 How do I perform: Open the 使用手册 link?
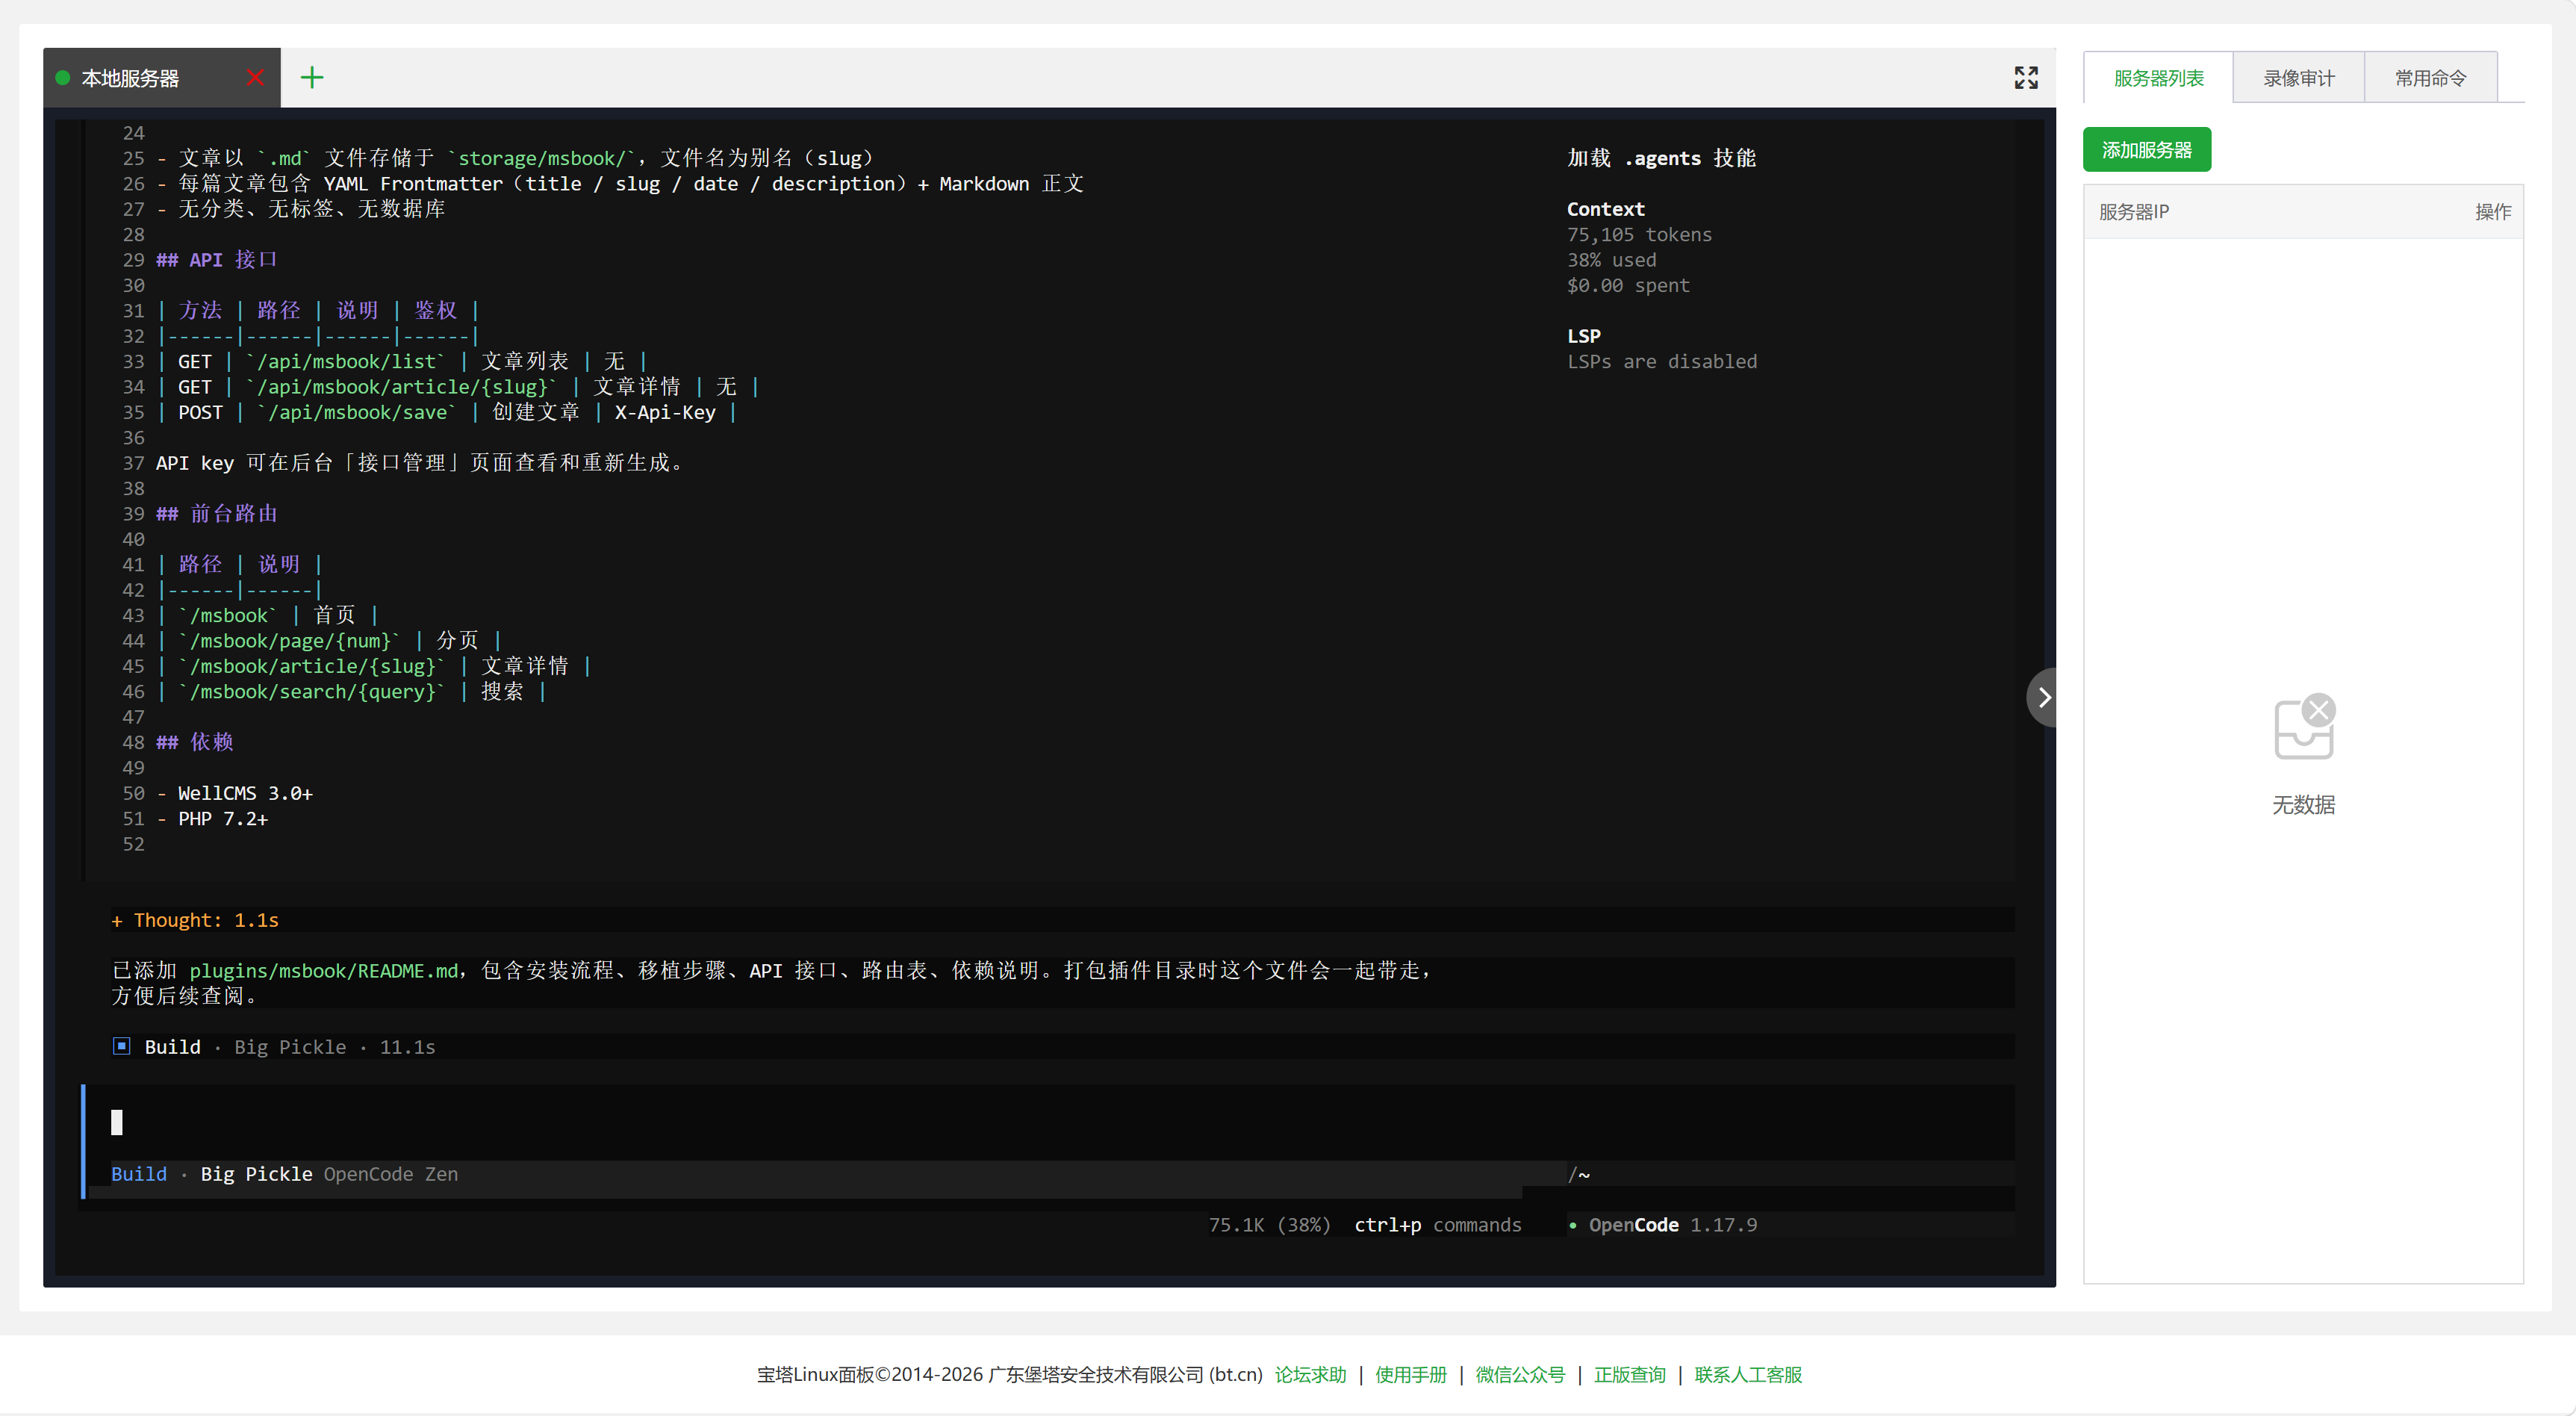(x=1411, y=1375)
